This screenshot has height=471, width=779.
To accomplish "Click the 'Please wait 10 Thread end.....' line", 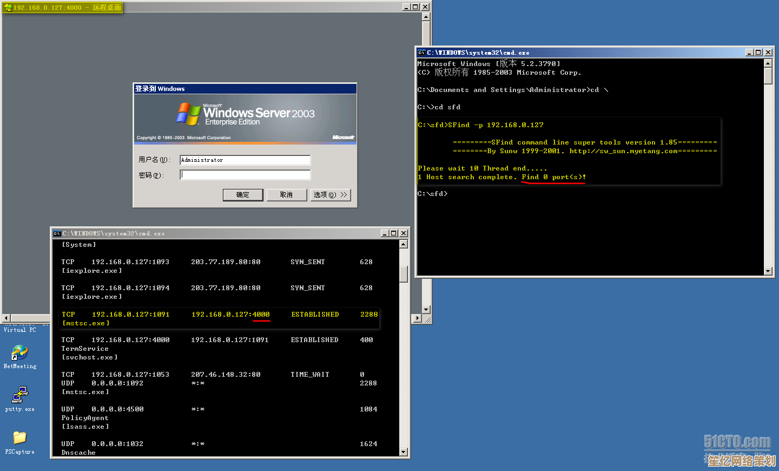I will pyautogui.click(x=483, y=168).
